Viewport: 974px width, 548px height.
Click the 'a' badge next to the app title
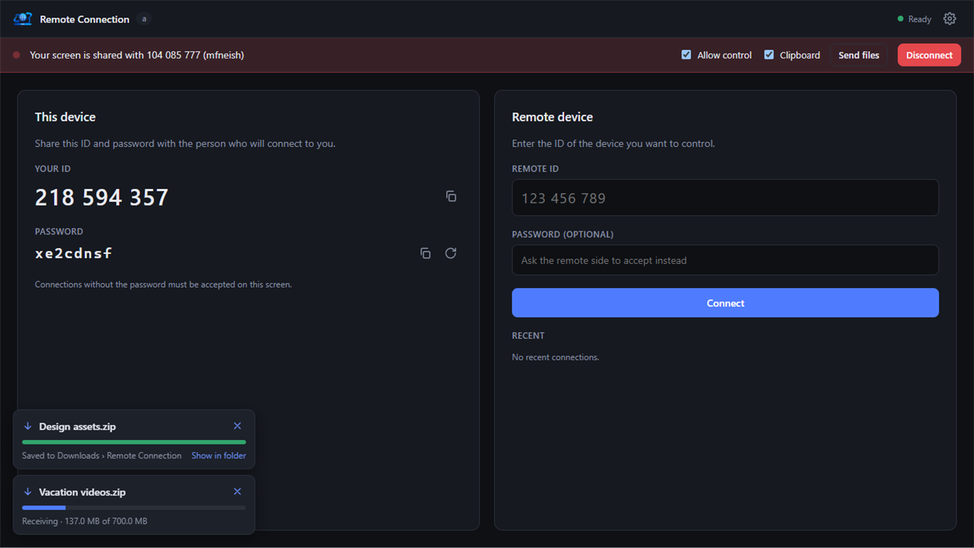pyautogui.click(x=144, y=19)
